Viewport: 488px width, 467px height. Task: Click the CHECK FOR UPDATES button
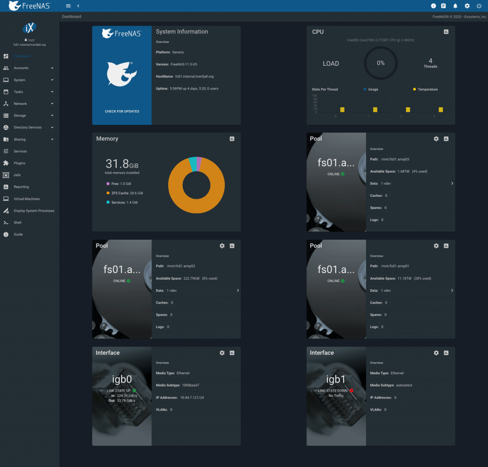click(122, 112)
